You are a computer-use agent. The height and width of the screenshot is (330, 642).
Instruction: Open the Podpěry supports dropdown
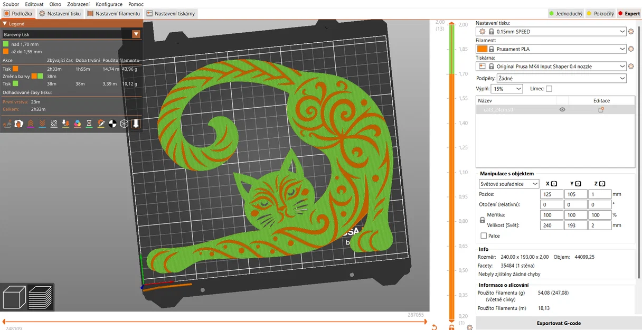tap(562, 78)
